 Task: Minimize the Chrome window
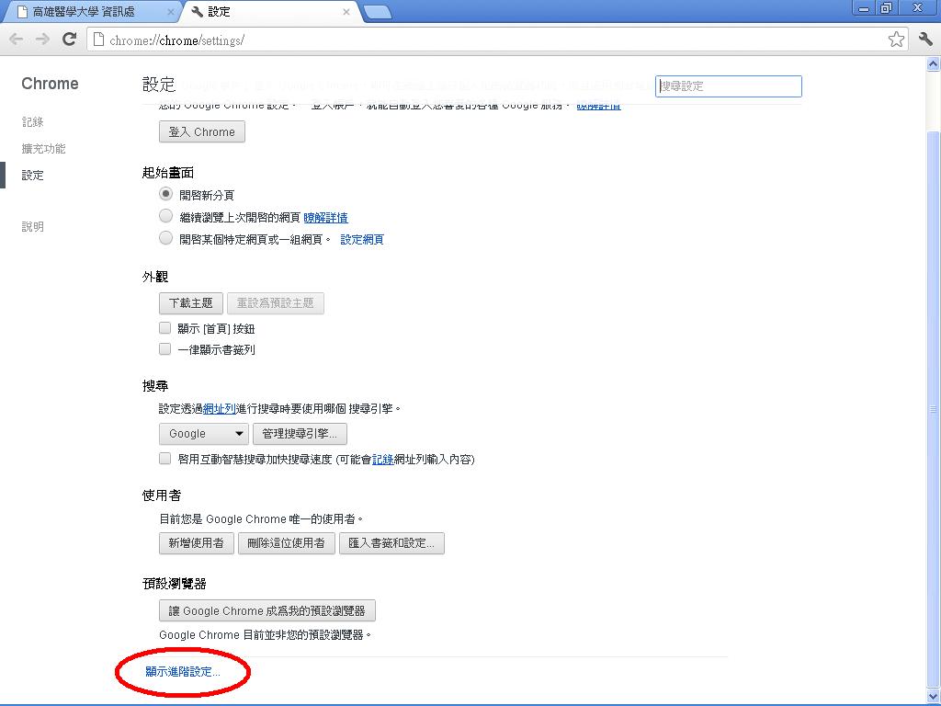click(864, 8)
